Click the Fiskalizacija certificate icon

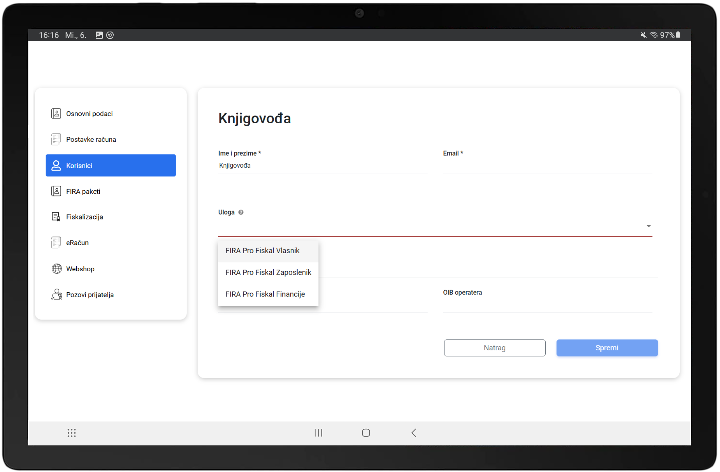point(56,217)
